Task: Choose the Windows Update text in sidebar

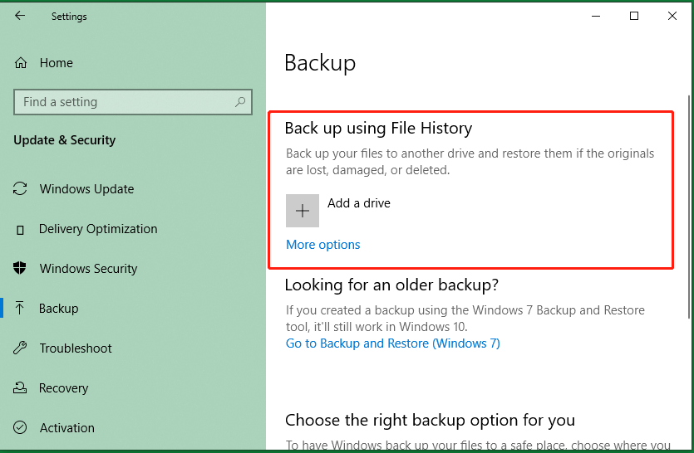Action: pyautogui.click(x=86, y=189)
